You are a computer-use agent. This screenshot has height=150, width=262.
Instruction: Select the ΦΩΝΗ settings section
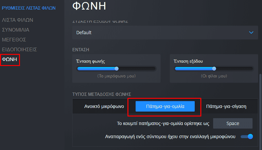(9, 59)
